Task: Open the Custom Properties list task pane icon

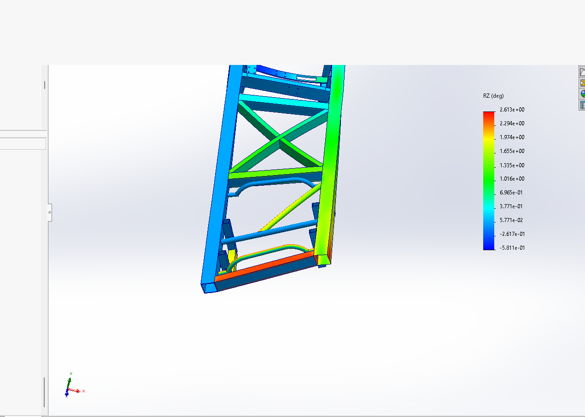Action: (x=582, y=105)
